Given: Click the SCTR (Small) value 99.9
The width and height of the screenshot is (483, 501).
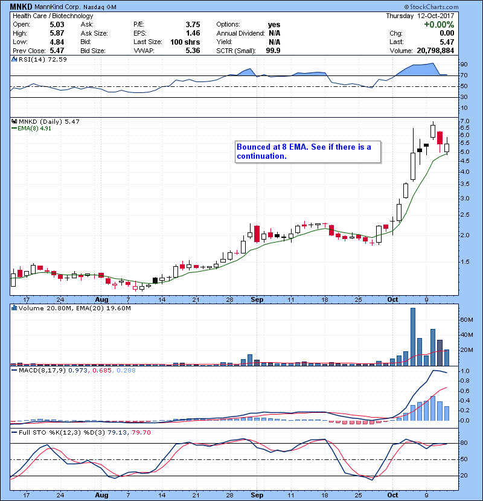Looking at the screenshot, I should click(x=273, y=51).
